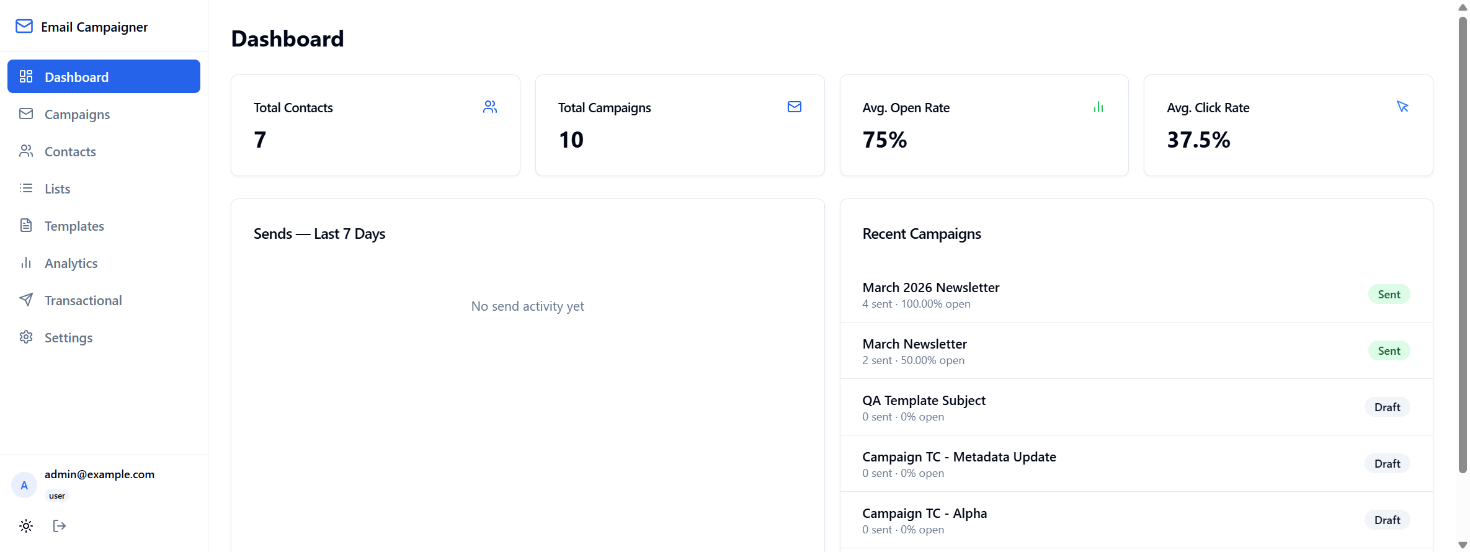The width and height of the screenshot is (1470, 552).
Task: Open Analytics from the sidebar
Action: coord(104,263)
